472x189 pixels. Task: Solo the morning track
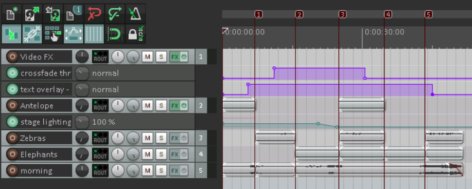point(161,171)
